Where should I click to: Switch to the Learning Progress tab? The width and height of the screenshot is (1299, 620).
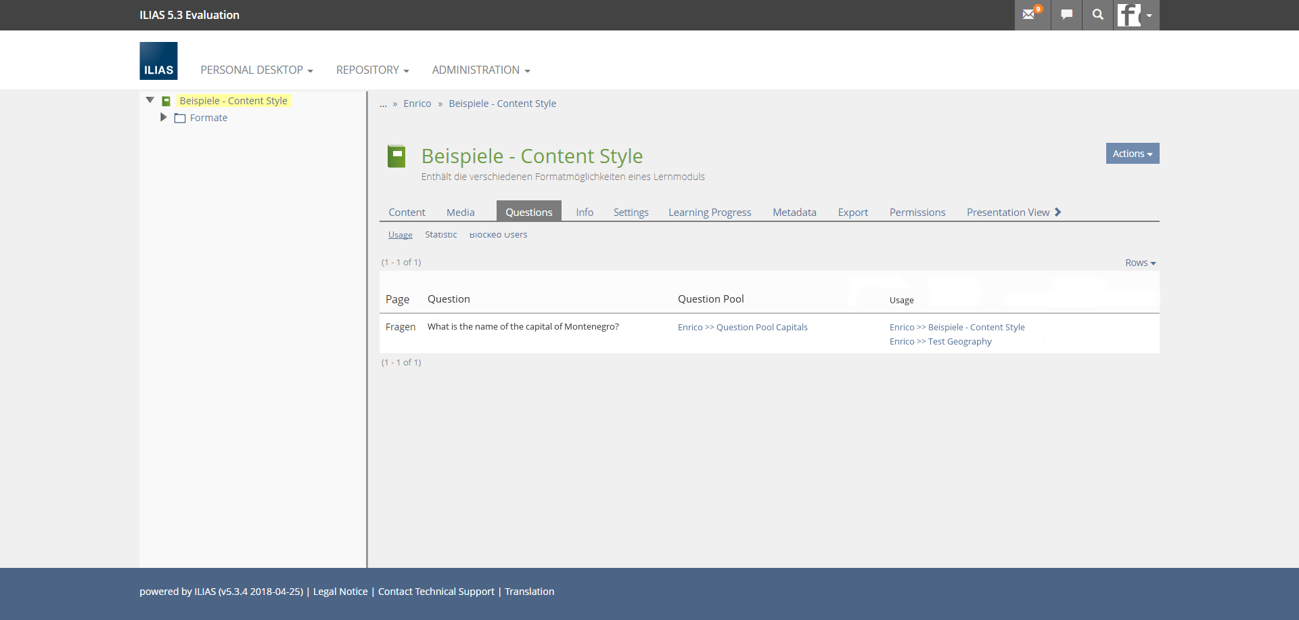(710, 213)
